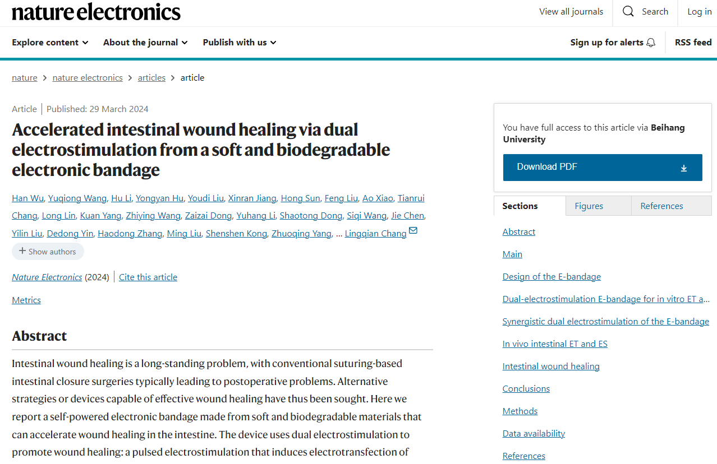Click View all journals link
This screenshot has width=717, height=464.
pyautogui.click(x=571, y=12)
